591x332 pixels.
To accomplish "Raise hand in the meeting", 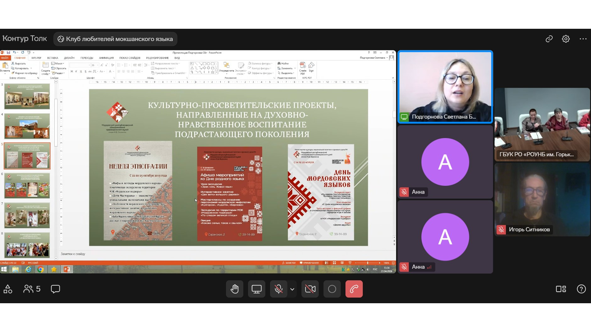I will click(235, 289).
